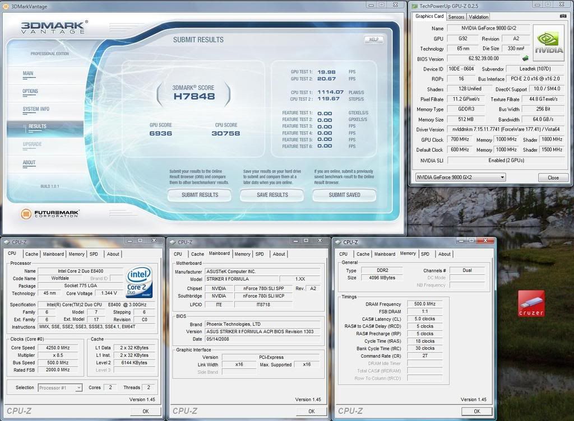The width and height of the screenshot is (574, 421).
Task: Click the Submit Saved button
Action: (344, 195)
